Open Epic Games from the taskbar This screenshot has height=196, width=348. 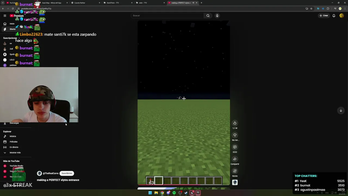click(198, 193)
